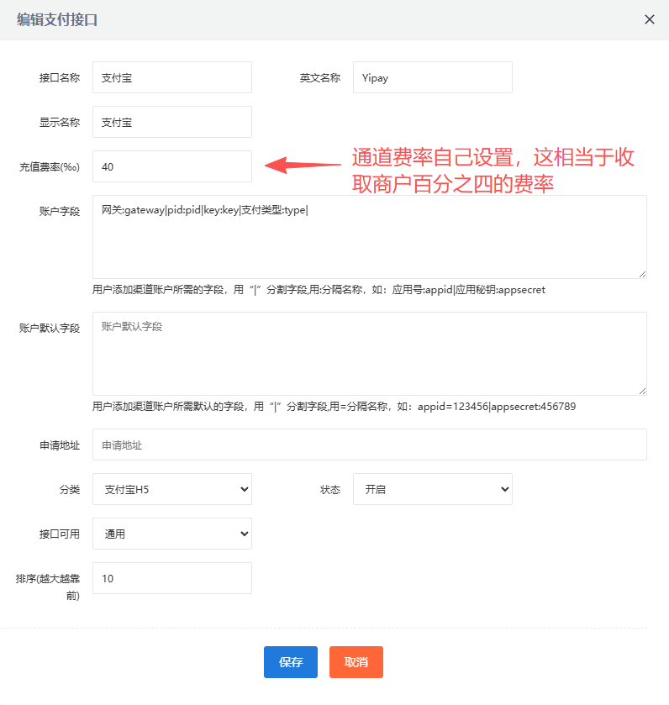Image resolution: width=669 pixels, height=705 pixels.
Task: Close the 编辑支付接口 dialog with the X
Action: (x=649, y=19)
